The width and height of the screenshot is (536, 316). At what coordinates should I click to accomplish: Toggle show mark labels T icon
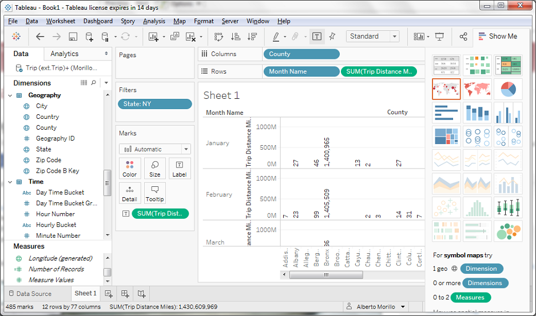tap(317, 37)
